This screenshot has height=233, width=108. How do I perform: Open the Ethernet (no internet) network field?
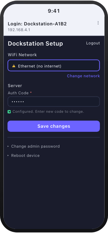[54, 65]
